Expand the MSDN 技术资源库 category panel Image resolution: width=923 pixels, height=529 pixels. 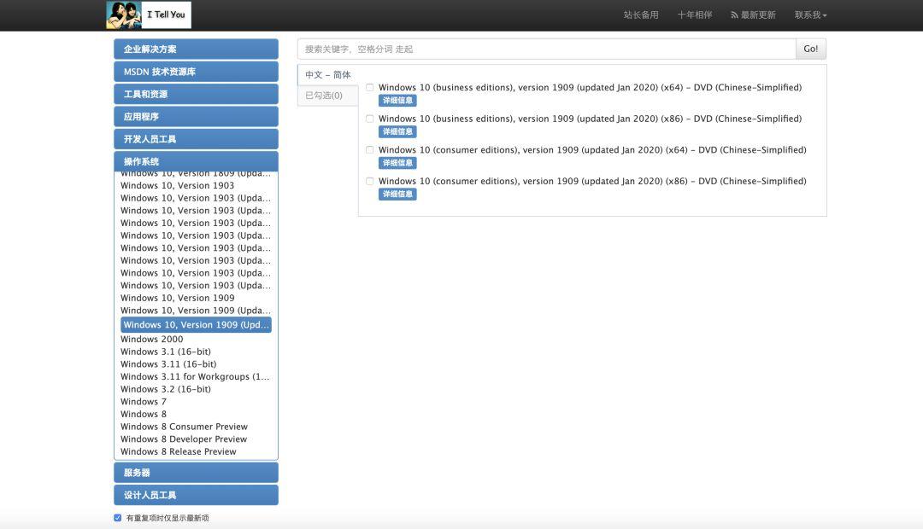tap(196, 72)
